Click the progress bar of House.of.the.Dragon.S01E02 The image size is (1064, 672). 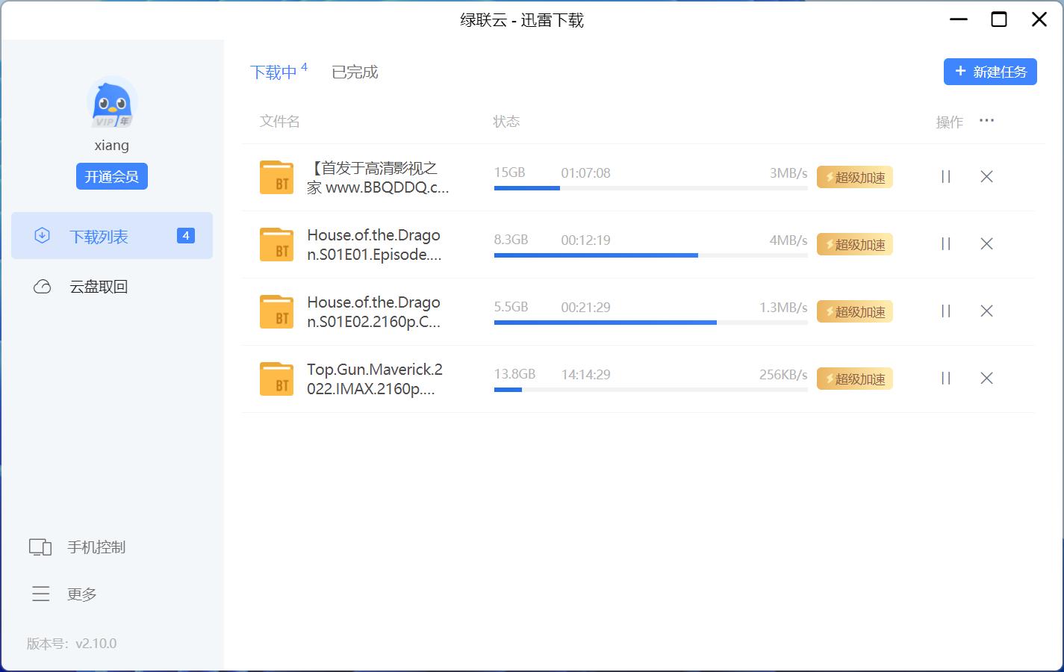click(650, 322)
